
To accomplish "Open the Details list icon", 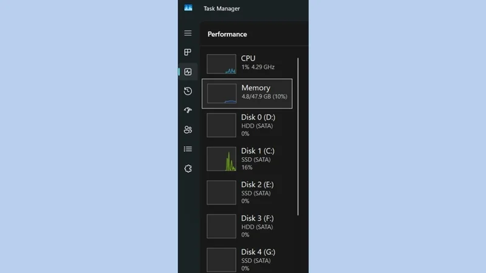I will coord(188,149).
